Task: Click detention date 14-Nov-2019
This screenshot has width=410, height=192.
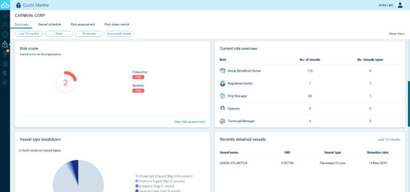Action: click(377, 163)
